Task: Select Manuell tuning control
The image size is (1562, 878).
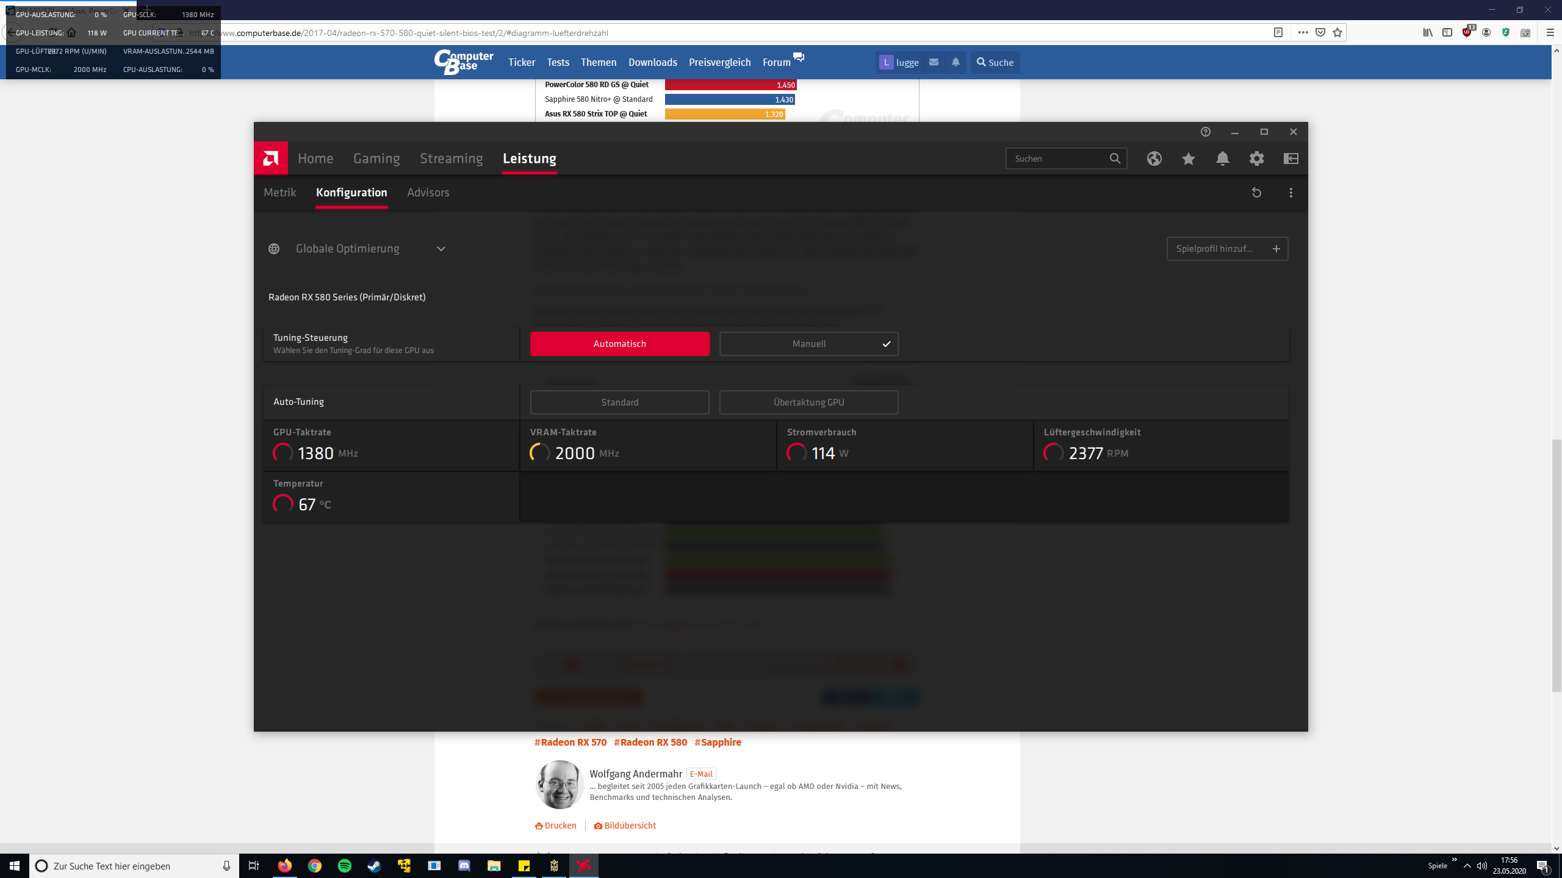Action: click(808, 344)
